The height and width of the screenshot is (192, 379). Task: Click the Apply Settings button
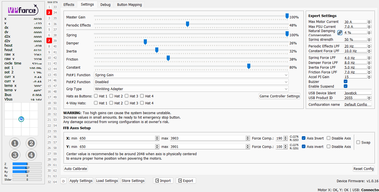[x=81, y=181]
